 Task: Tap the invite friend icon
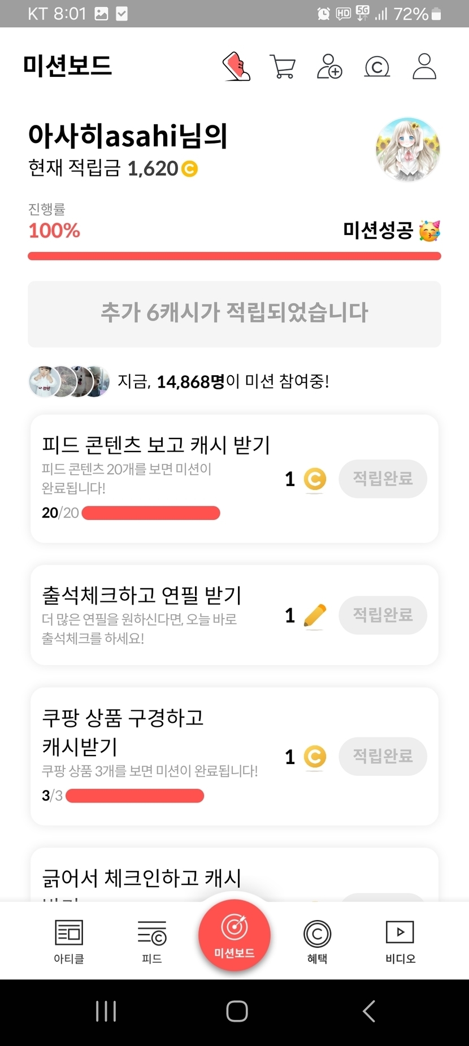329,67
